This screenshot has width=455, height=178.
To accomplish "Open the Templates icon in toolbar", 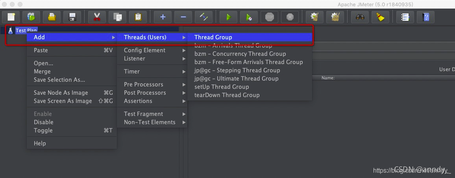I will (x=31, y=17).
